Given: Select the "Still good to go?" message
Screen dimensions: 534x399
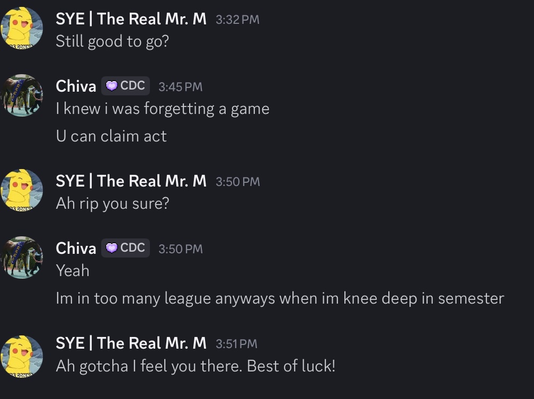Looking at the screenshot, I should 112,41.
